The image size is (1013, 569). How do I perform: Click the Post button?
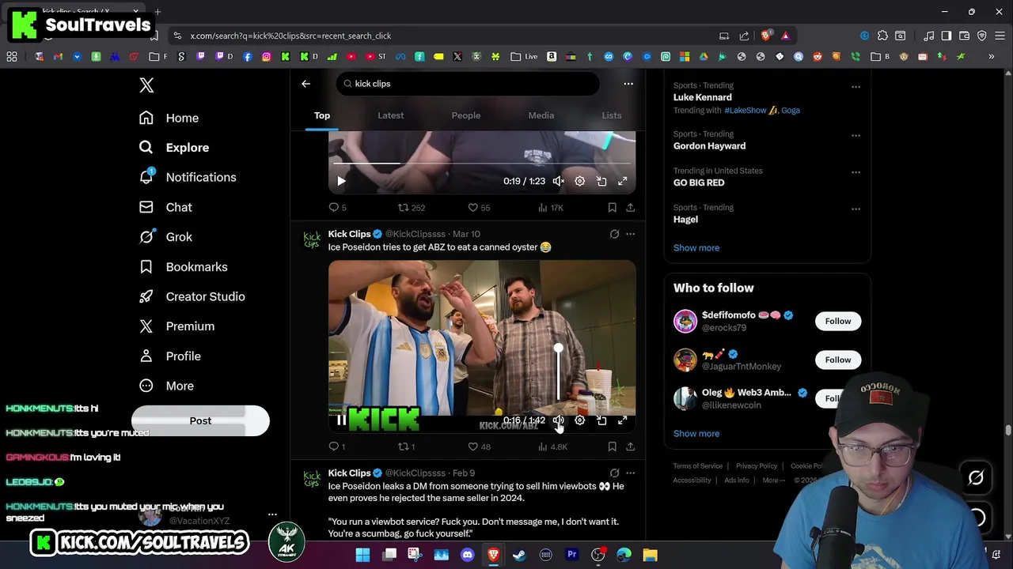[x=200, y=420]
